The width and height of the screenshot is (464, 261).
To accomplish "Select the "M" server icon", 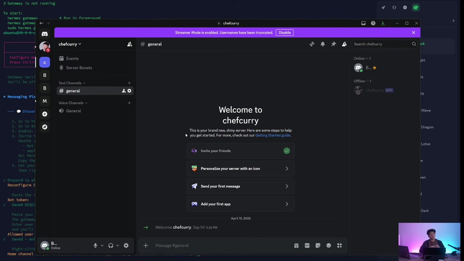I will [x=45, y=101].
